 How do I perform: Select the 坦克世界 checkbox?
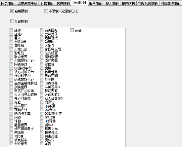[x=42, y=83]
